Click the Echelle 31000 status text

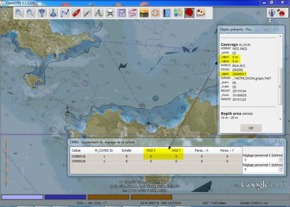point(254,203)
